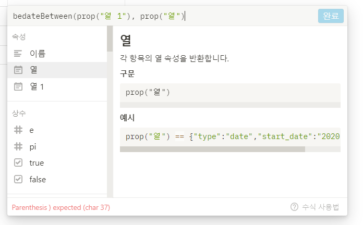Click the 구문 syntax label
363x225 pixels.
tap(127, 73)
